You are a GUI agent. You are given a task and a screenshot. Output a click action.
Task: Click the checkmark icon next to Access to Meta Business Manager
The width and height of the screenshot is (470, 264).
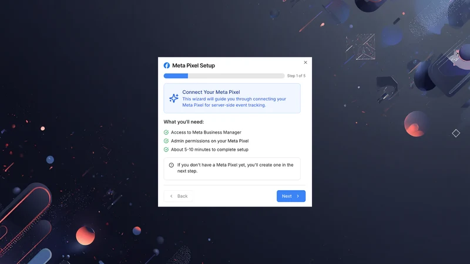(166, 133)
